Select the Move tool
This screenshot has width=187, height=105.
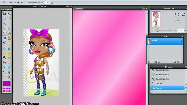tap(9, 14)
